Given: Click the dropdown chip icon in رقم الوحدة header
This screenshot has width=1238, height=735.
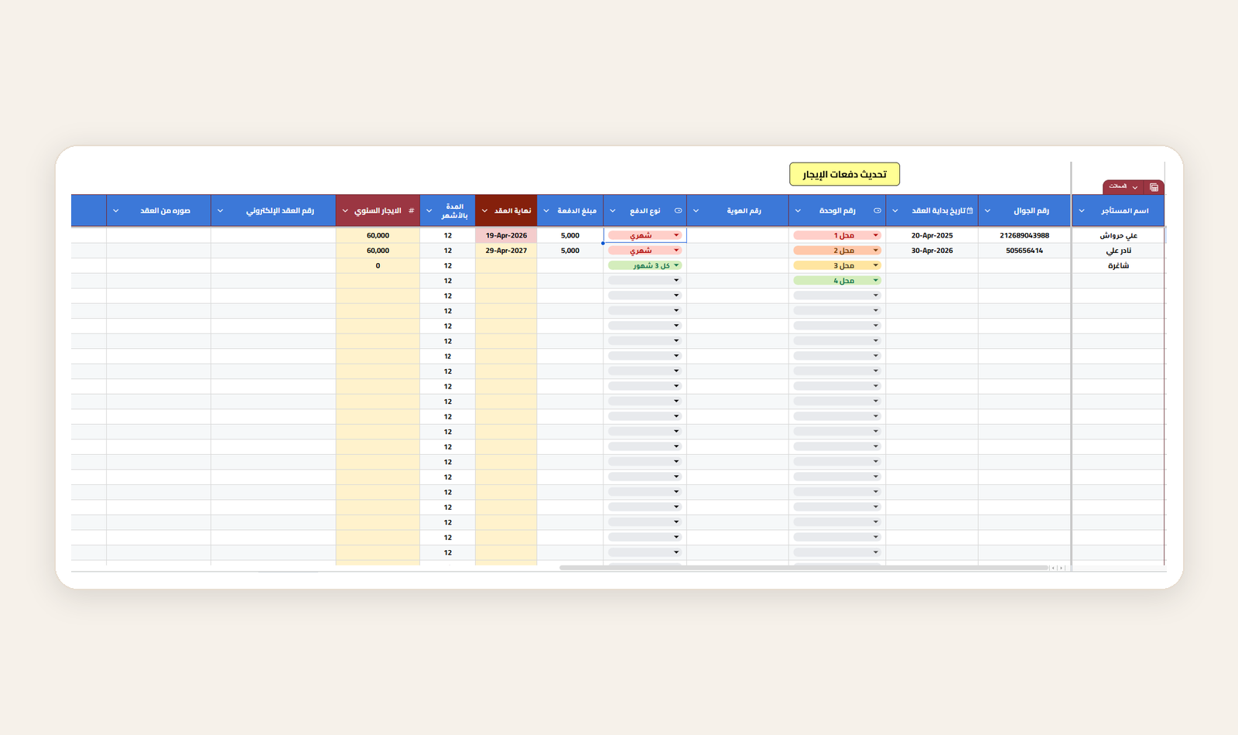Looking at the screenshot, I should pyautogui.click(x=877, y=210).
